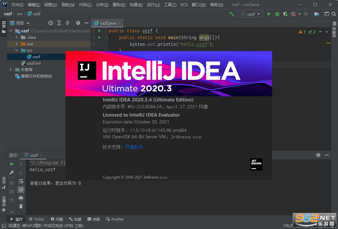Click Expand All in the project panel
338x229 pixels.
click(59, 23)
